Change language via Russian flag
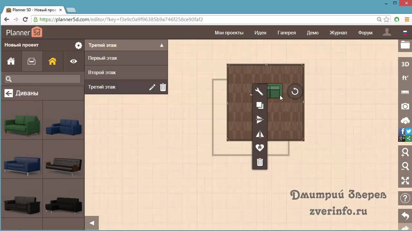Image resolution: width=412 pixels, height=231 pixels. pos(405,32)
